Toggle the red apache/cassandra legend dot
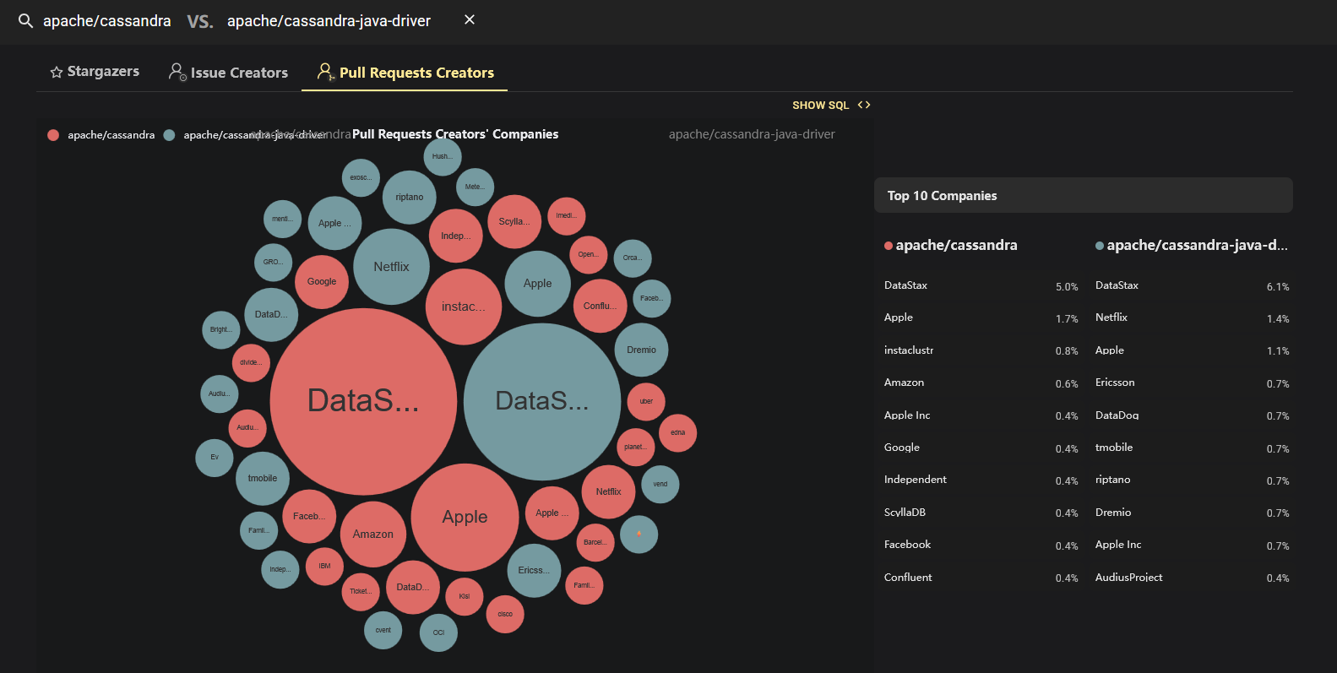1337x673 pixels. click(x=53, y=135)
